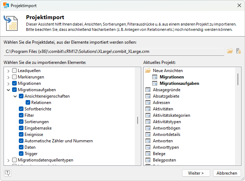Click the Aktivitäten view table icon
Image resolution: width=245 pixels, height=181 pixels.
coord(148,109)
